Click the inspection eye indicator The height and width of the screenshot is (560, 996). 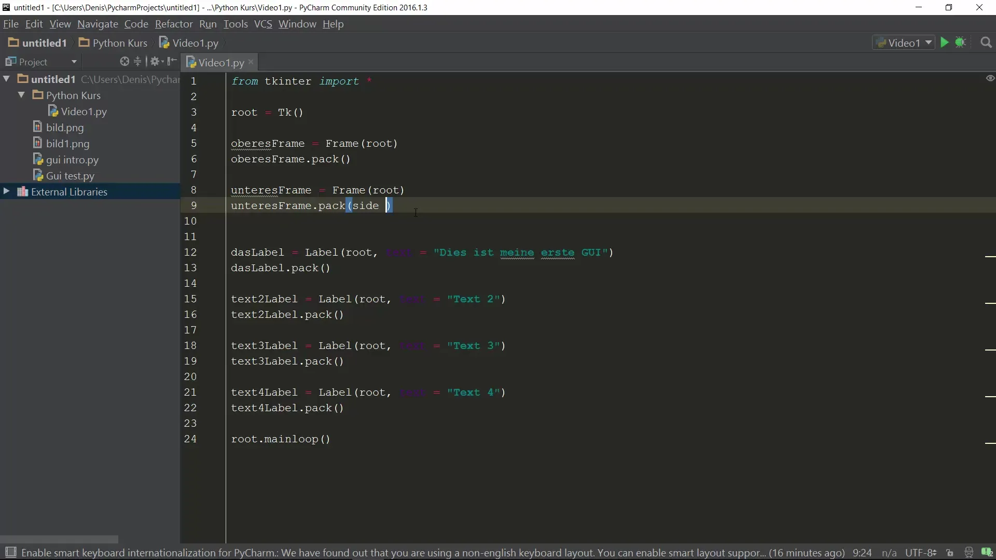pyautogui.click(x=990, y=78)
